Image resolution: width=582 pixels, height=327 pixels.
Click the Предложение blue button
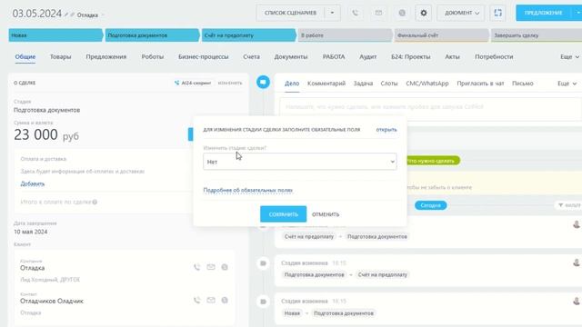tap(544, 13)
